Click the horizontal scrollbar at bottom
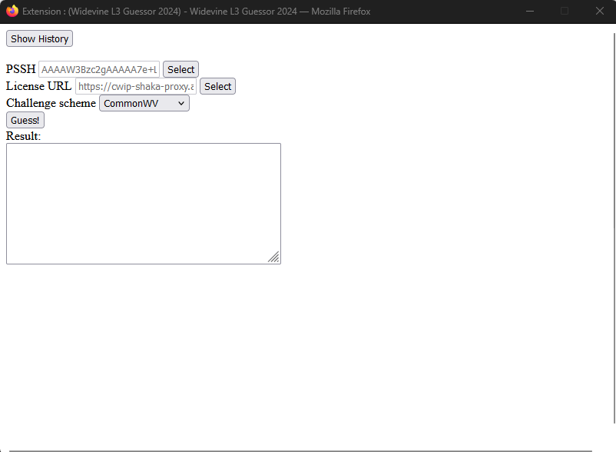Viewport: 616px width, 452px height. coord(300,450)
